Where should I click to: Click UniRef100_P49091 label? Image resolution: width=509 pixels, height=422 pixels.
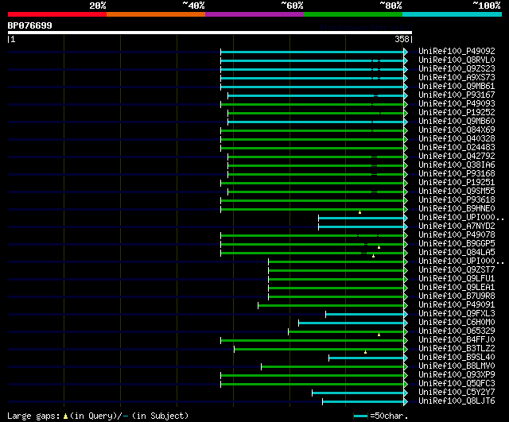(x=457, y=305)
